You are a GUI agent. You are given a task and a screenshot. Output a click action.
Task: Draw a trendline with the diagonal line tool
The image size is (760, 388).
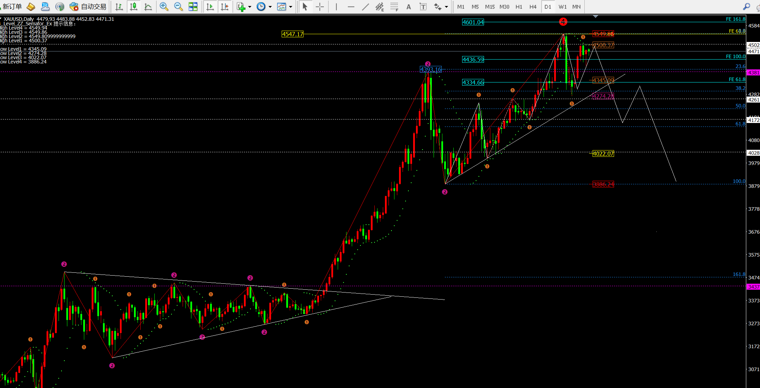coord(366,7)
